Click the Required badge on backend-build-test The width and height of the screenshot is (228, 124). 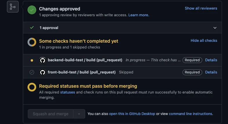tap(192, 60)
